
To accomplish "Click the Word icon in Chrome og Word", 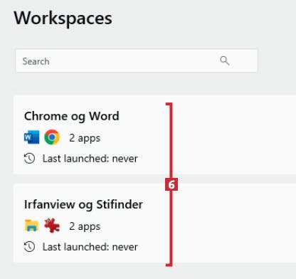I will point(32,137).
